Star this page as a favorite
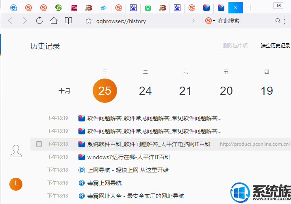Viewport: 291px width, 204px height. coord(89,21)
